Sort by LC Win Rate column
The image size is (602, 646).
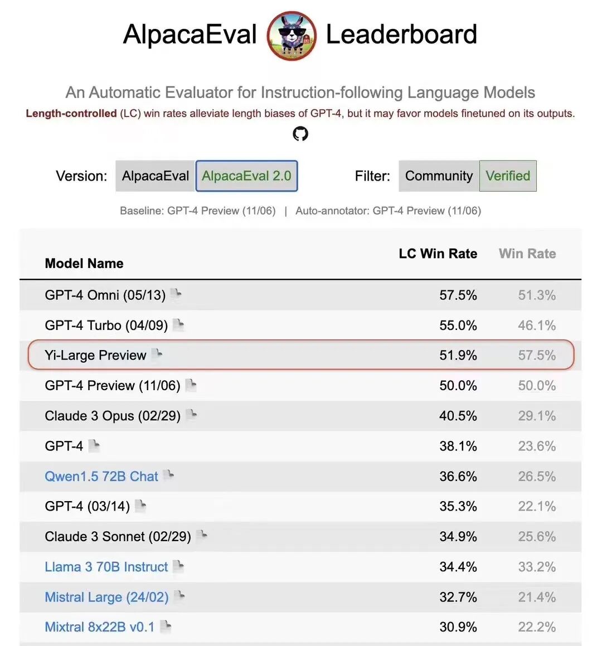click(x=438, y=254)
